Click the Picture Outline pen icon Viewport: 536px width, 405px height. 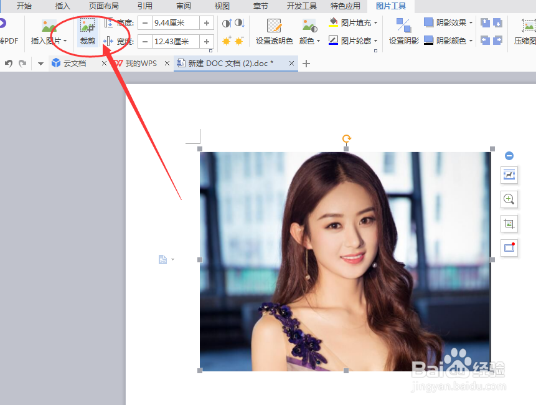[333, 40]
